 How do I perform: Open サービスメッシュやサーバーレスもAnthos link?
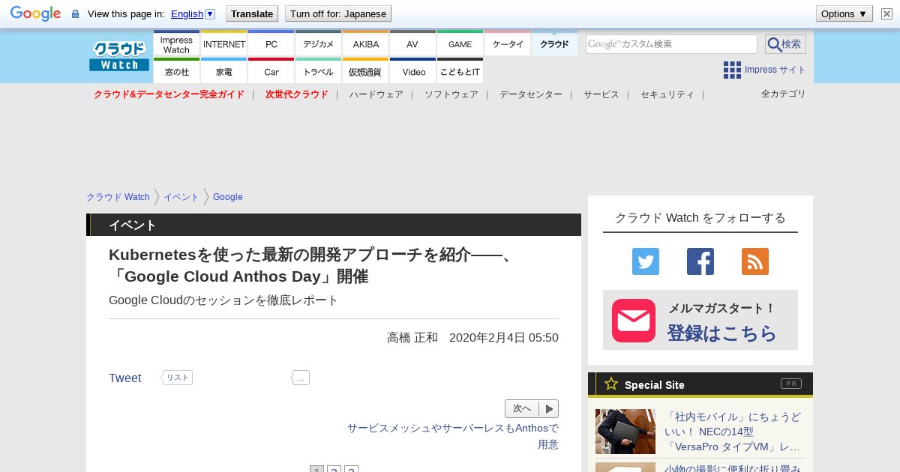click(453, 436)
